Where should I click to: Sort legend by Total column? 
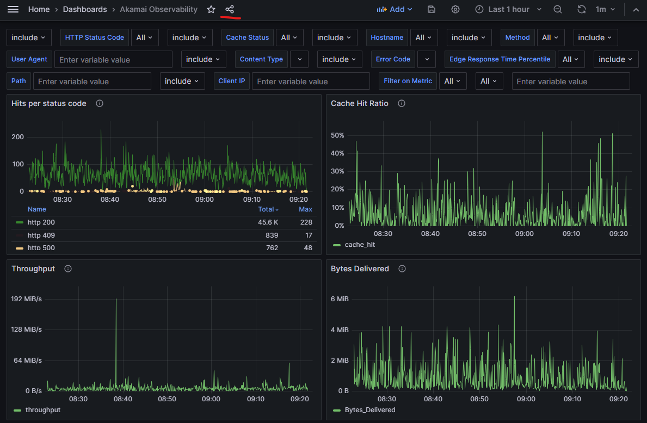tap(268, 209)
